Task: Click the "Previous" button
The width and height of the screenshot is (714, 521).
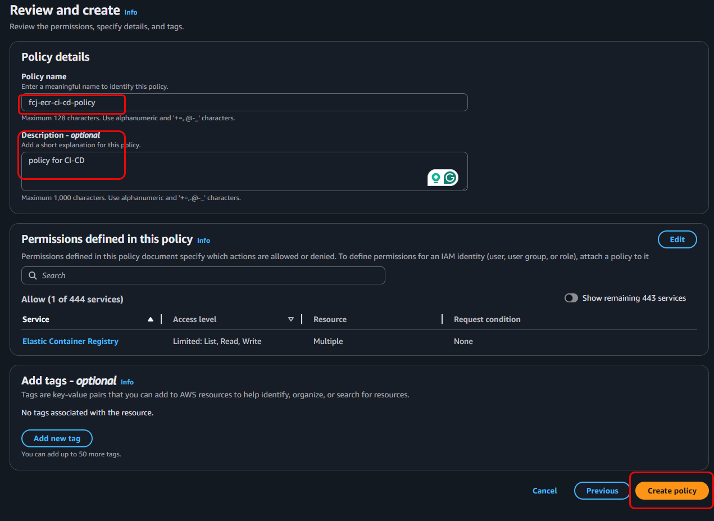Action: [602, 490]
